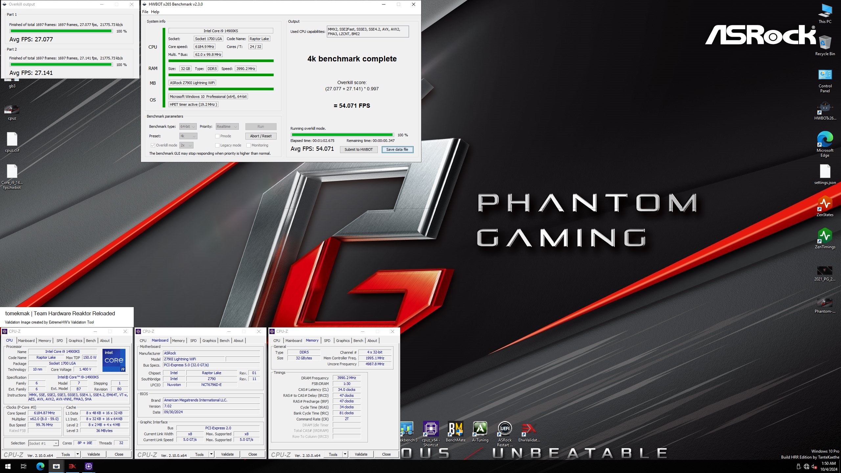The image size is (841, 473).
Task: Toggle the Overkill mode checkbox
Action: [x=153, y=145]
